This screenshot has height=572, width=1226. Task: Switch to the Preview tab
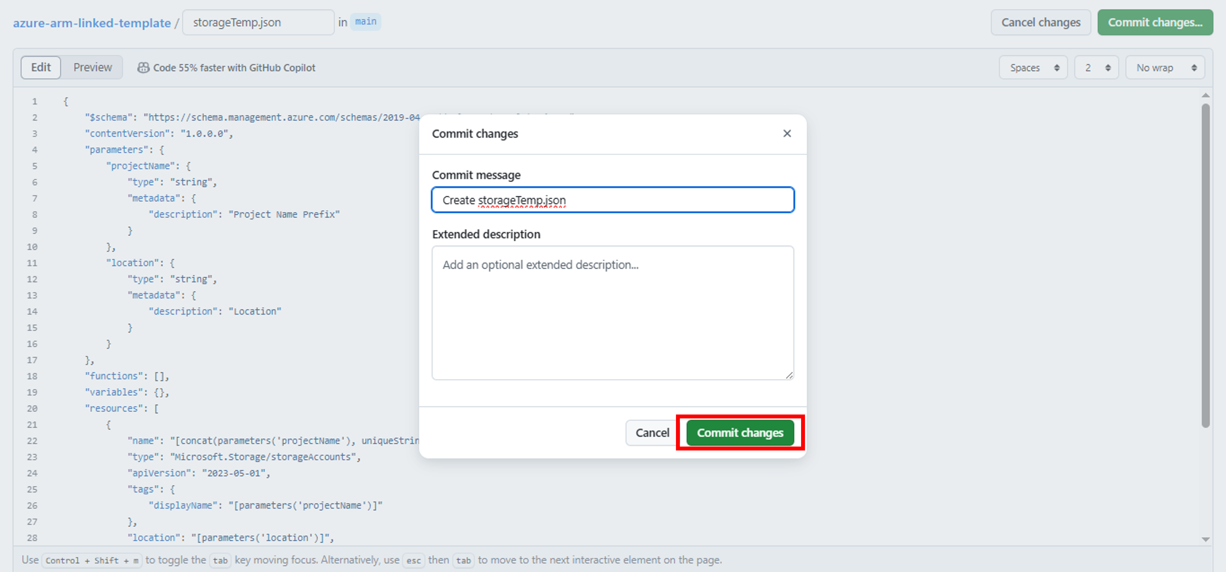[92, 67]
